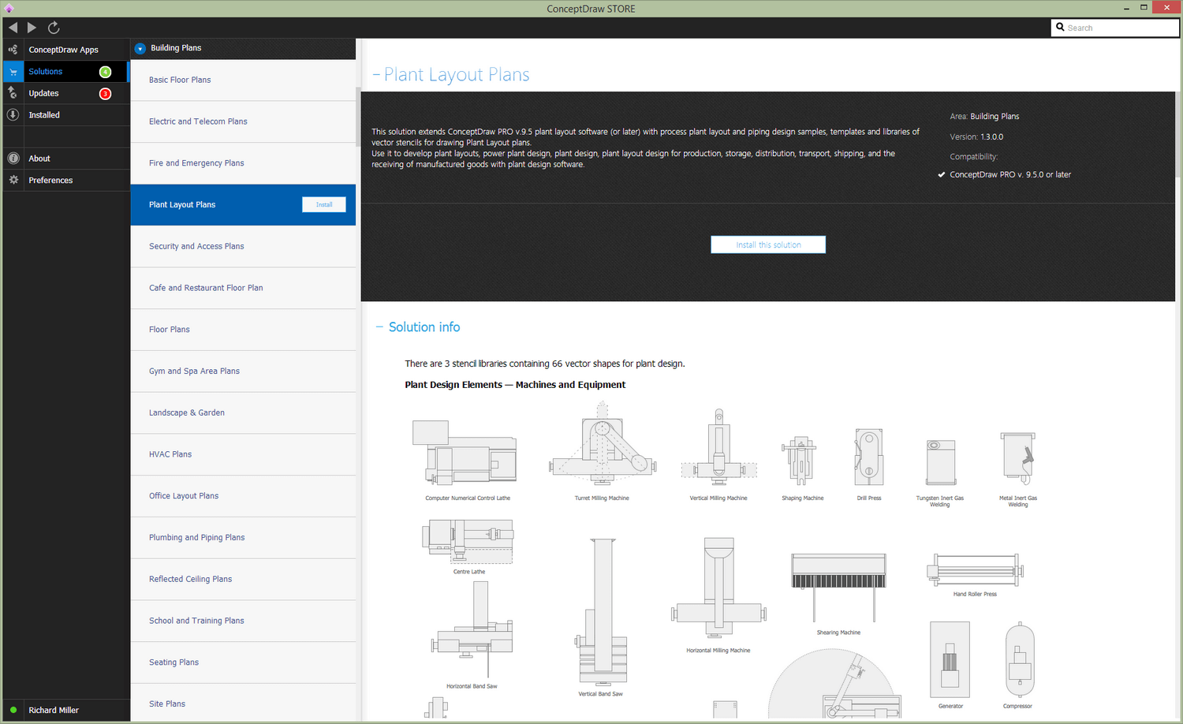The width and height of the screenshot is (1183, 724).
Task: Click the refresh icon in toolbar
Action: [x=54, y=28]
